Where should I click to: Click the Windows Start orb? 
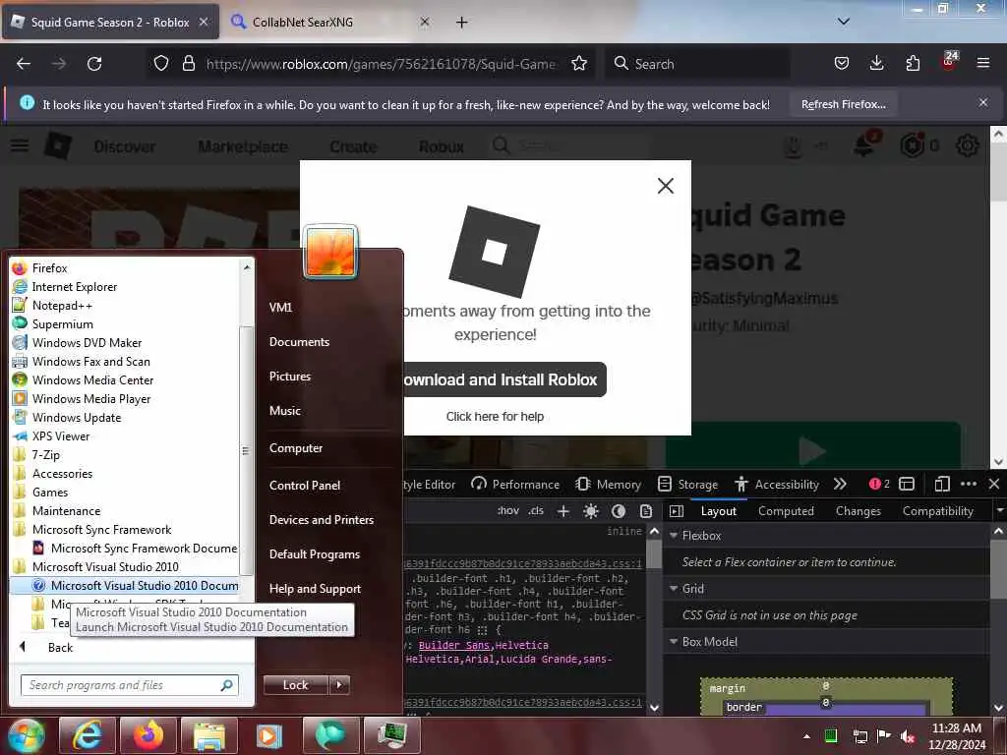click(27, 735)
